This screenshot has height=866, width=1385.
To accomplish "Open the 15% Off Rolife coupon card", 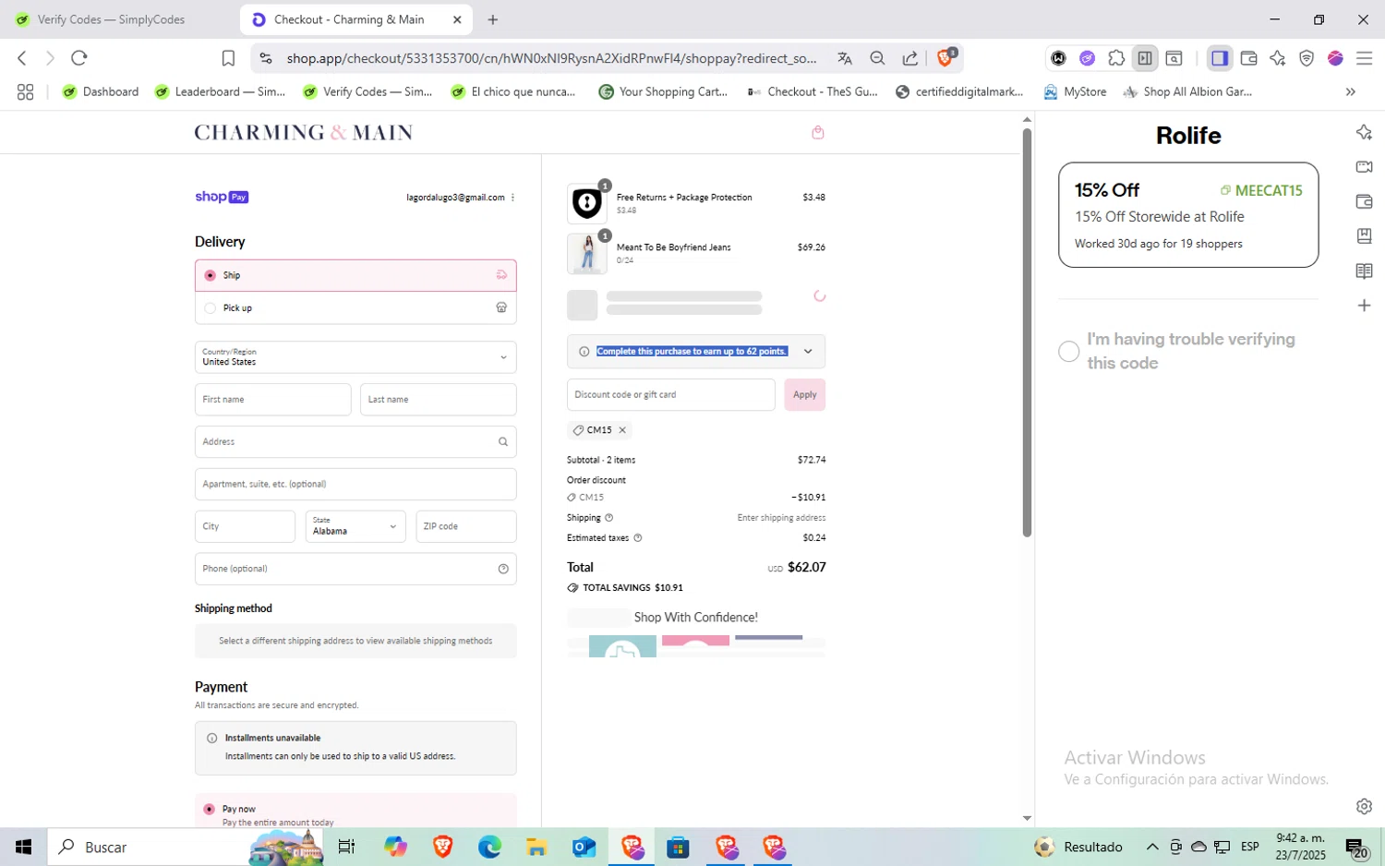I will 1188,215.
